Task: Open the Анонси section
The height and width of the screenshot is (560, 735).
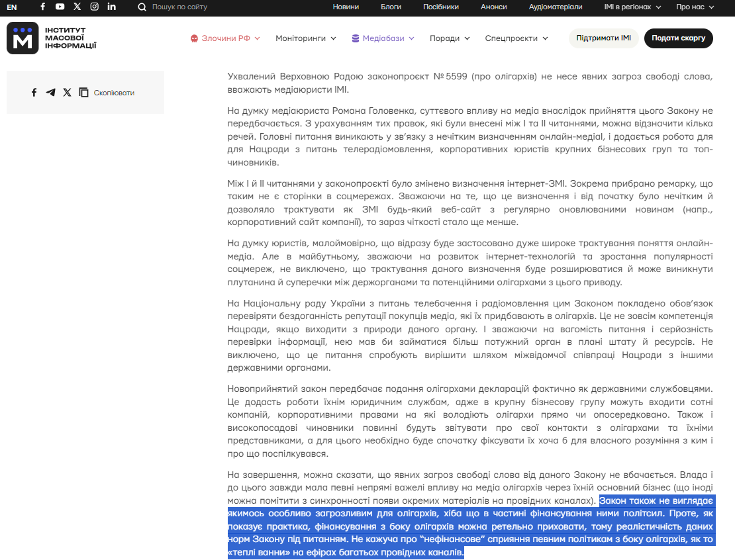Action: coord(493,7)
